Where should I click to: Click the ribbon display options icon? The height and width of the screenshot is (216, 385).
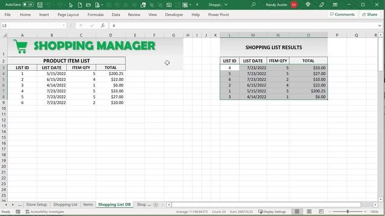click(335, 5)
